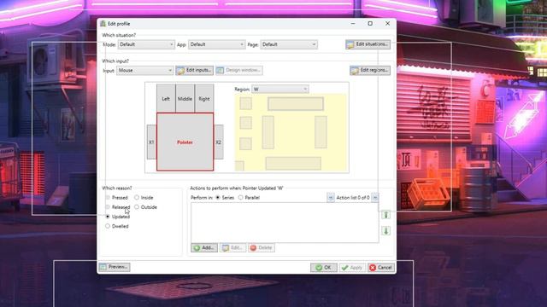The height and width of the screenshot is (307, 547).
Task: Select the Right mouse button area
Action: (204, 99)
